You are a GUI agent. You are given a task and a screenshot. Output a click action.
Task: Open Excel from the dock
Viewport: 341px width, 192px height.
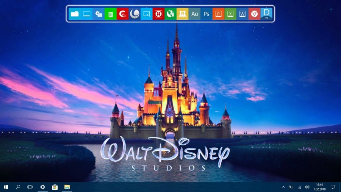coord(230,14)
